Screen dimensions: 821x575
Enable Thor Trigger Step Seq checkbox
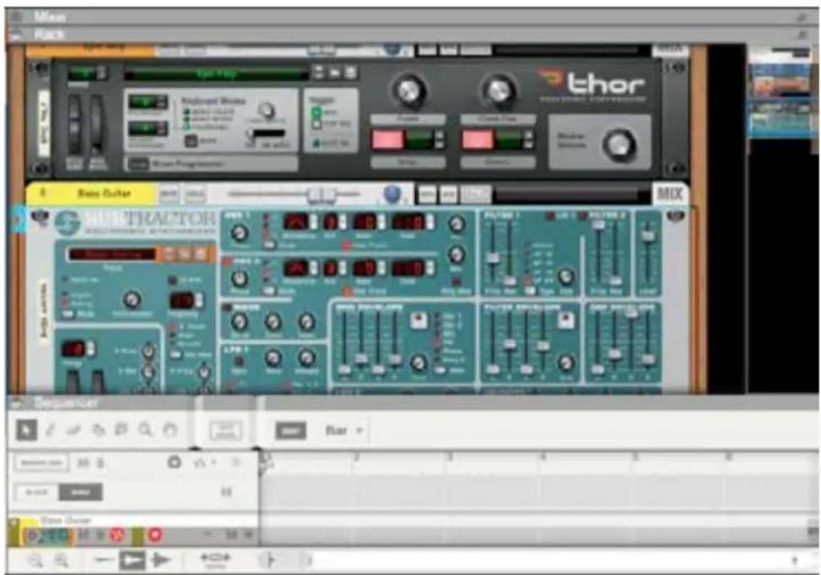tap(316, 125)
